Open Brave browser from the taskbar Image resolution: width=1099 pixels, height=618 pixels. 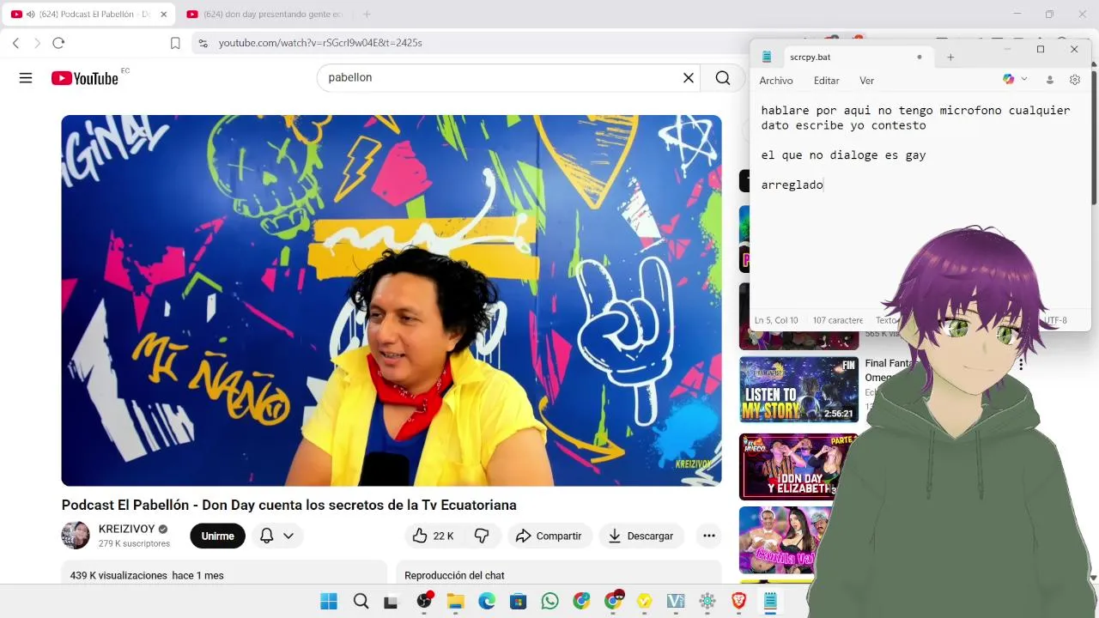(738, 602)
